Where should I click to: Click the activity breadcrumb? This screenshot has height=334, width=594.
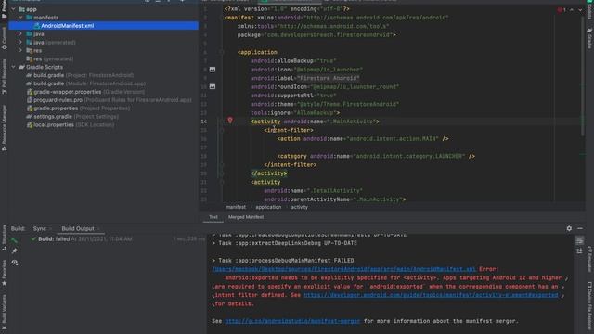point(299,207)
